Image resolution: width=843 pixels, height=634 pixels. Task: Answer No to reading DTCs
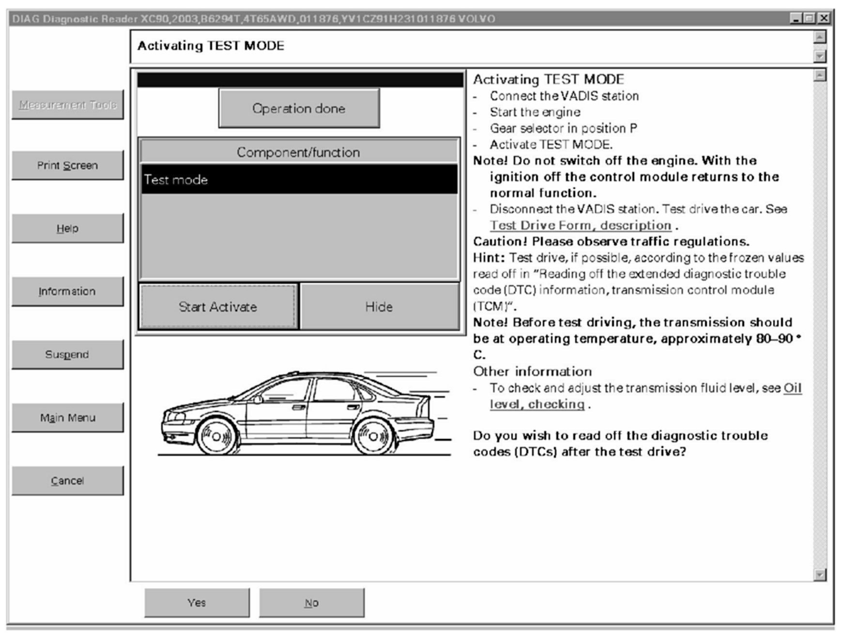[x=312, y=603]
